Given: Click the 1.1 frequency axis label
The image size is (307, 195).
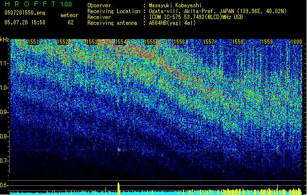Looking at the screenshot, I should coord(4,63).
